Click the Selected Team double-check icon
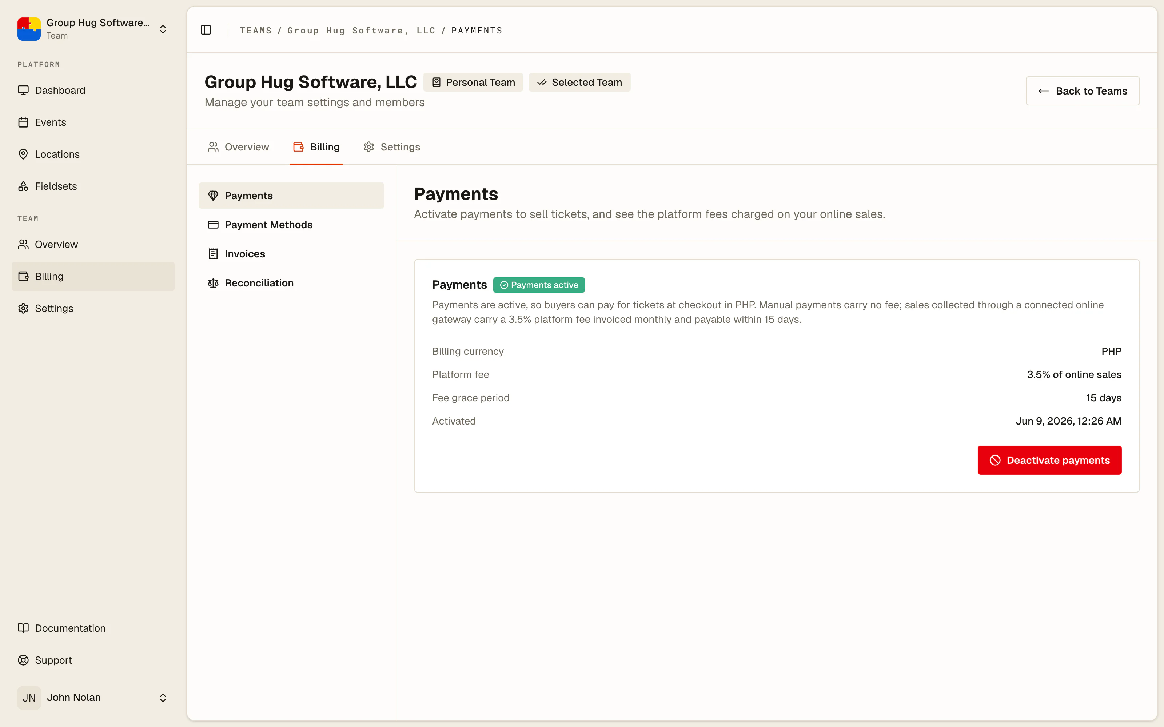This screenshot has height=727, width=1164. pyautogui.click(x=542, y=82)
